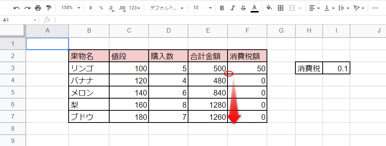Select the active cell A1
386x146 pixels.
click(47, 44)
